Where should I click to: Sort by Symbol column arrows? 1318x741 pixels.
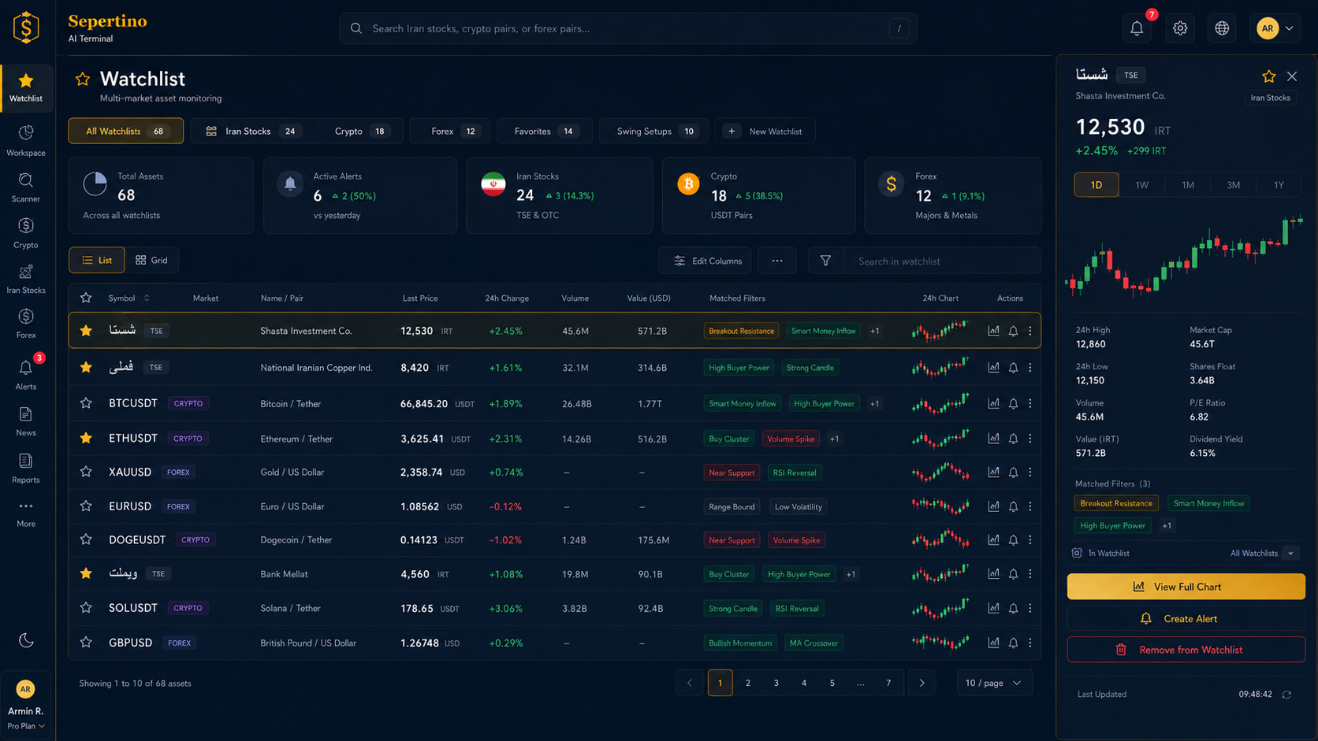tap(147, 298)
